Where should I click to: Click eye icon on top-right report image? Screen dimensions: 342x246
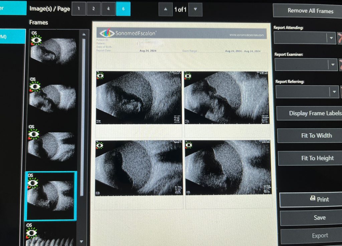click(188, 76)
